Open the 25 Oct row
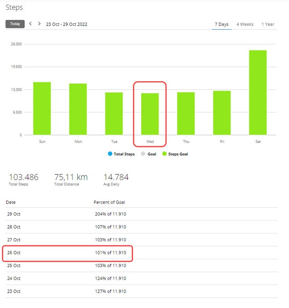289x308 pixels. pyautogui.click(x=142, y=266)
